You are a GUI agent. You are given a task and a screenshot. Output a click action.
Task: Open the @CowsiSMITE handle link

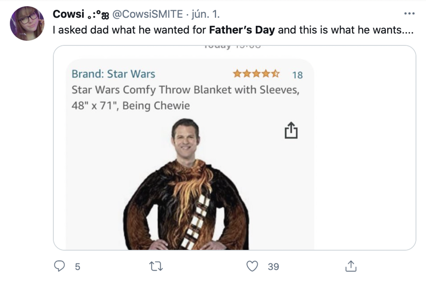coord(148,14)
